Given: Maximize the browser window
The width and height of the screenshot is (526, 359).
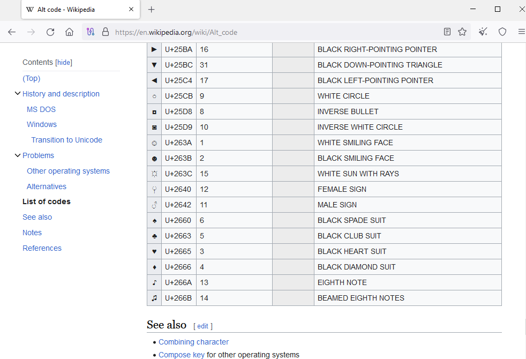Looking at the screenshot, I should click(x=498, y=9).
